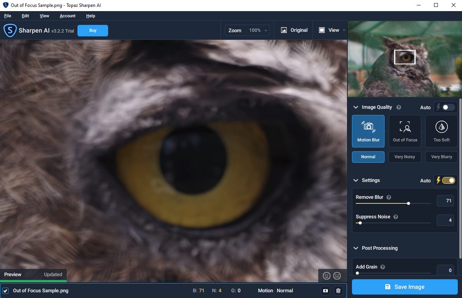Click the Suppress Noise value field 4
This screenshot has width=462, height=298.
pos(445,220)
